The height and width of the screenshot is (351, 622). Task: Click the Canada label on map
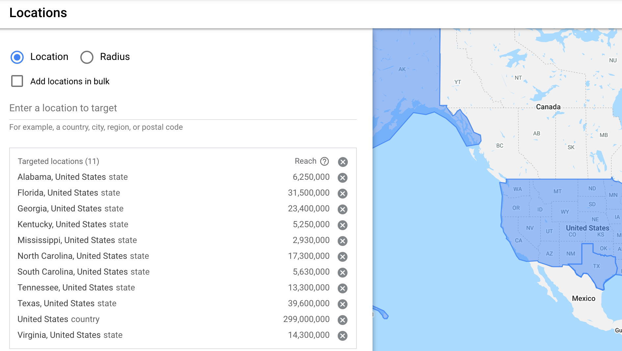548,107
